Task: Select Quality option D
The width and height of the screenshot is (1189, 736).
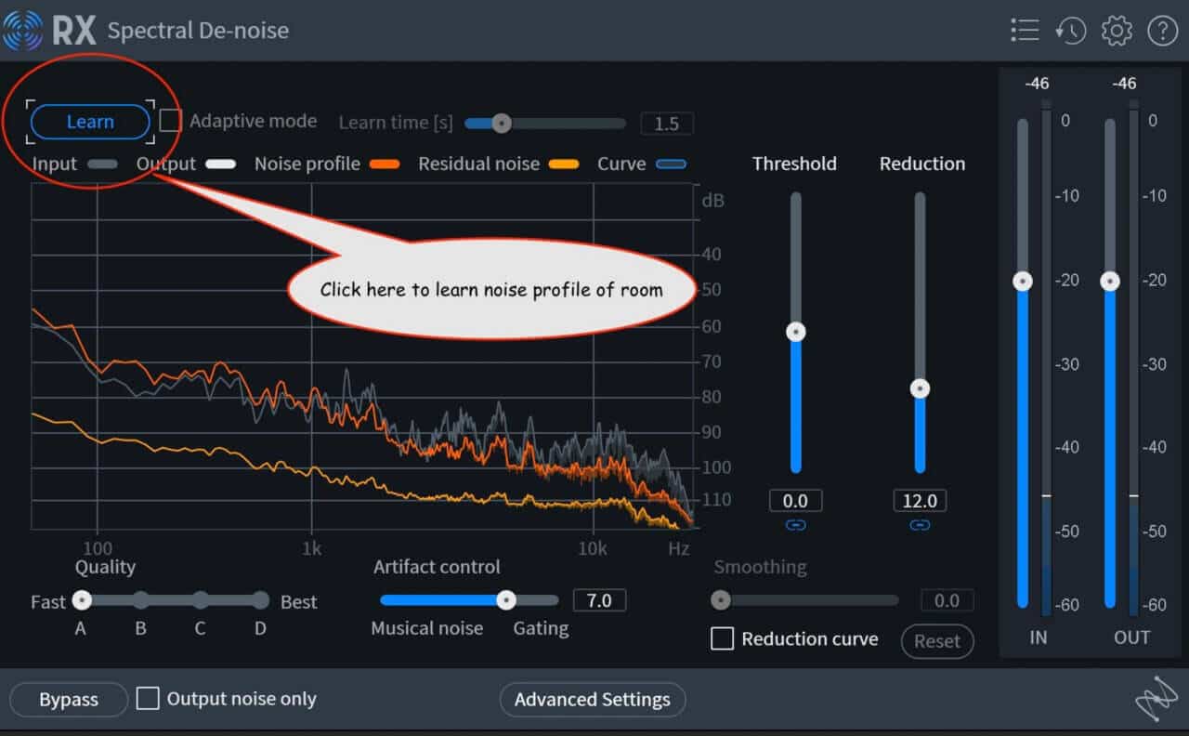Action: click(x=260, y=600)
